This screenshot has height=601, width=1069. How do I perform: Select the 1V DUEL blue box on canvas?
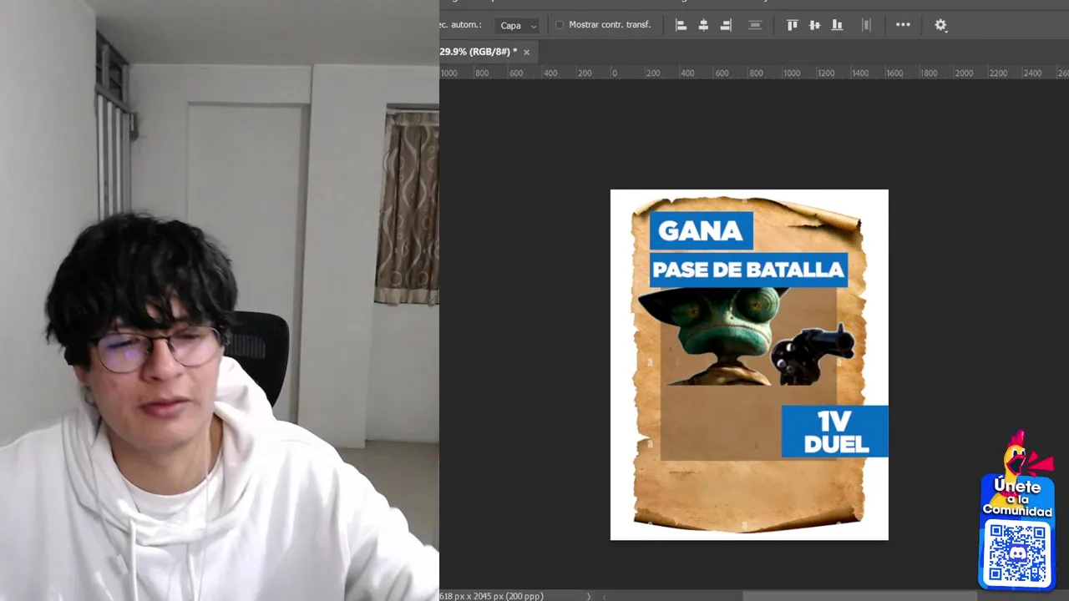[x=834, y=432]
